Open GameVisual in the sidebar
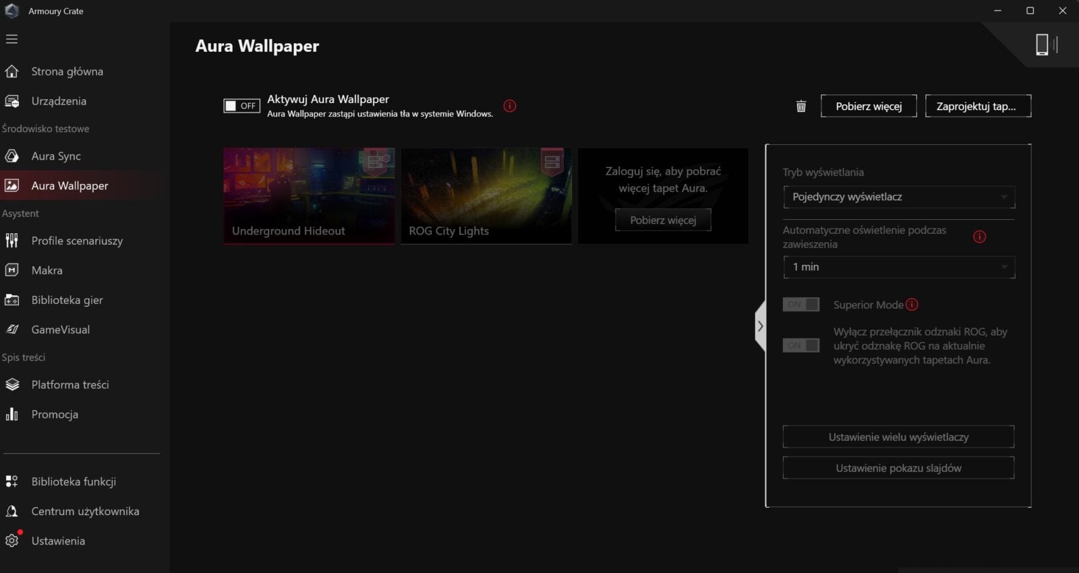This screenshot has height=573, width=1079. click(x=61, y=330)
